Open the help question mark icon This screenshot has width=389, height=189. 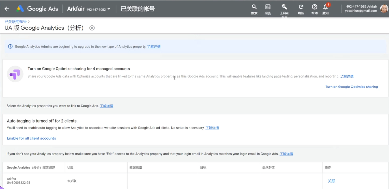point(314,7)
